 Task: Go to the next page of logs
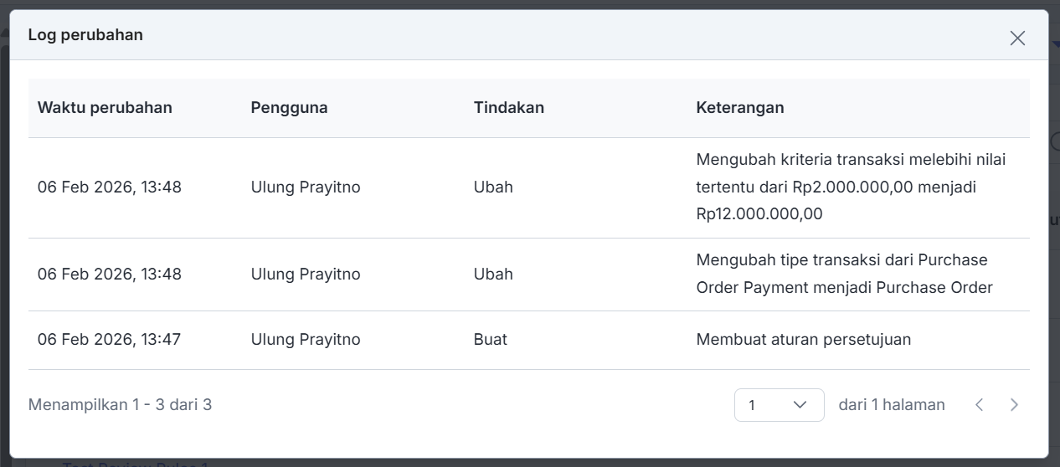click(x=1014, y=405)
